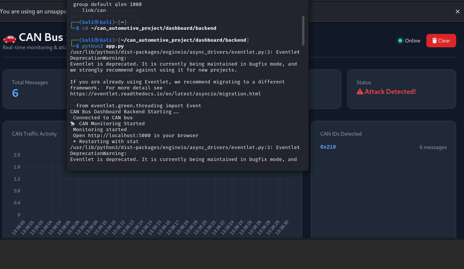Viewport: 464px width, 269px height.
Task: Click the Status card label
Action: (364, 82)
